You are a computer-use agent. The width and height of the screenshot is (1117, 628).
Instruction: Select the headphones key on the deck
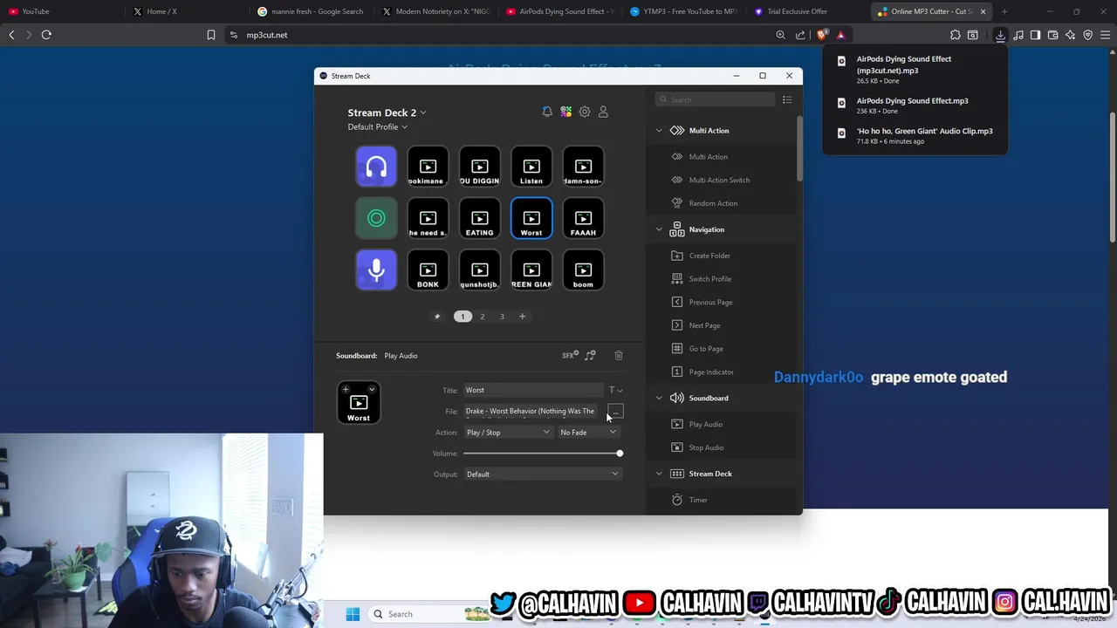pos(376,167)
